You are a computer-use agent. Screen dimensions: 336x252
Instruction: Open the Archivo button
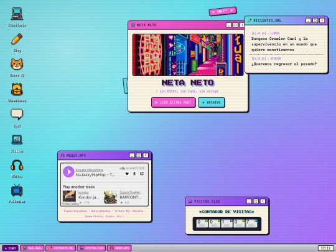click(212, 103)
